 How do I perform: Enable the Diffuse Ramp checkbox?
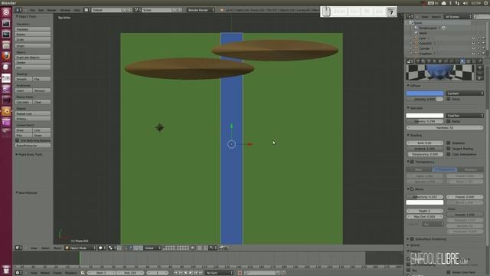coord(449,99)
